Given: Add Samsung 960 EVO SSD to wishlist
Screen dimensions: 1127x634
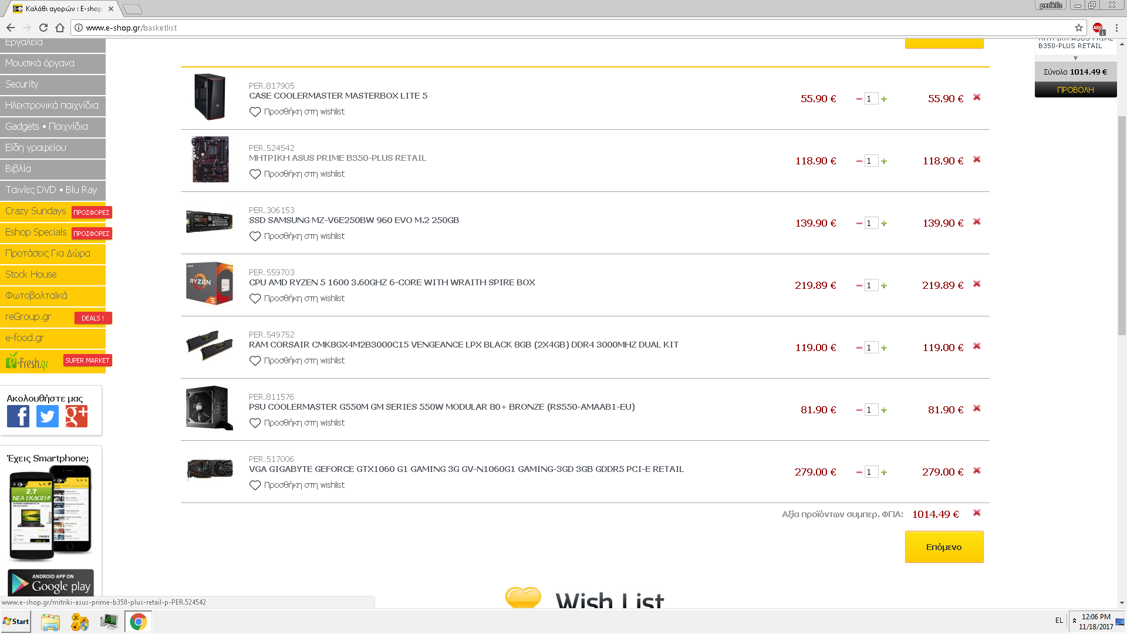Looking at the screenshot, I should click(x=297, y=236).
